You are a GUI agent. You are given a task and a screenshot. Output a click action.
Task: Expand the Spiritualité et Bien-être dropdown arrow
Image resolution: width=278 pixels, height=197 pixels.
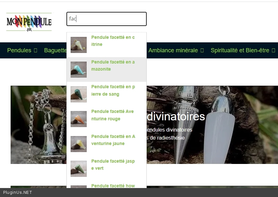point(274,50)
